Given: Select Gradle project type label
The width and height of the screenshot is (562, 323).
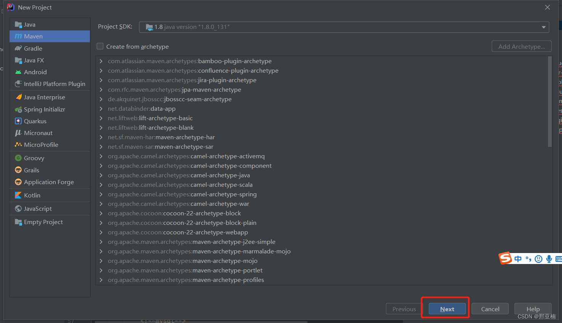Looking at the screenshot, I should point(33,48).
